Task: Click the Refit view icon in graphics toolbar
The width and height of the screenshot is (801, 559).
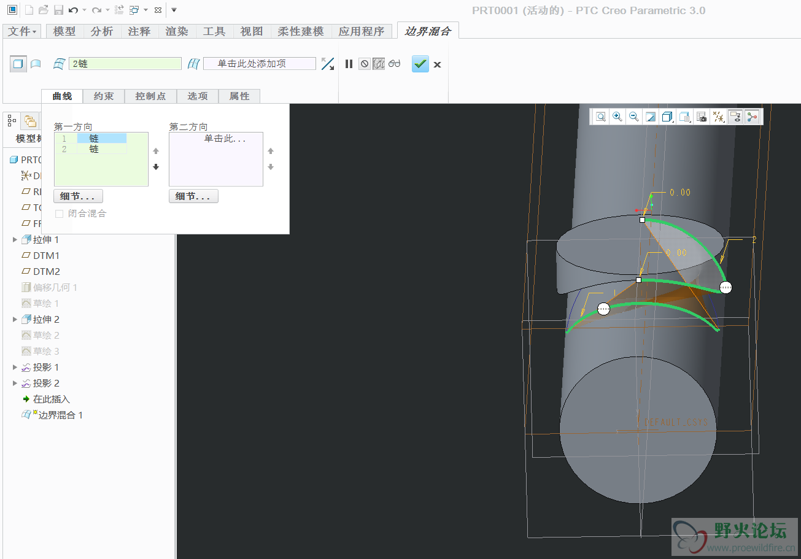Action: (x=600, y=117)
